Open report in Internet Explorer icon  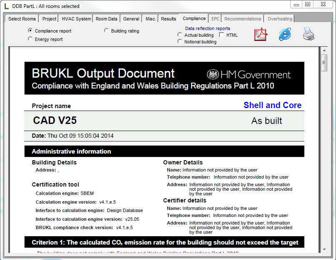285,34
